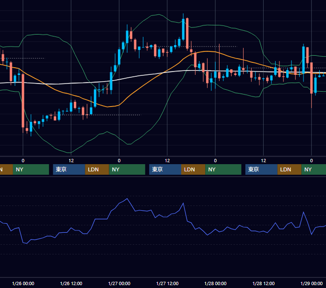326x288 pixels.
Task: Select the 1/27 00:00 date label
Action: pos(119,283)
